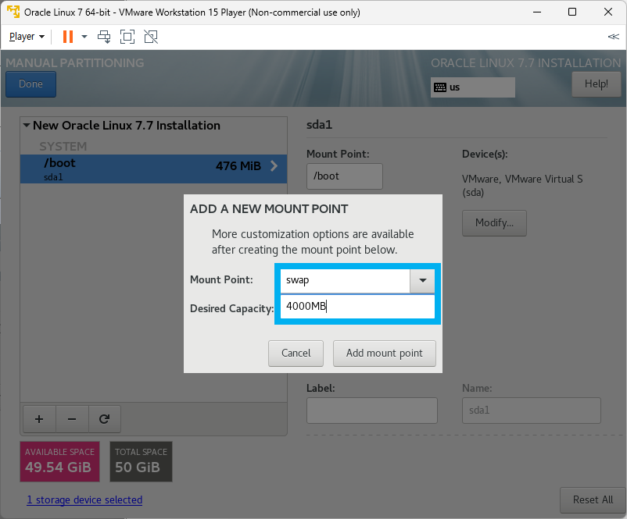Enter full screen mode
The image size is (627, 519).
127,37
